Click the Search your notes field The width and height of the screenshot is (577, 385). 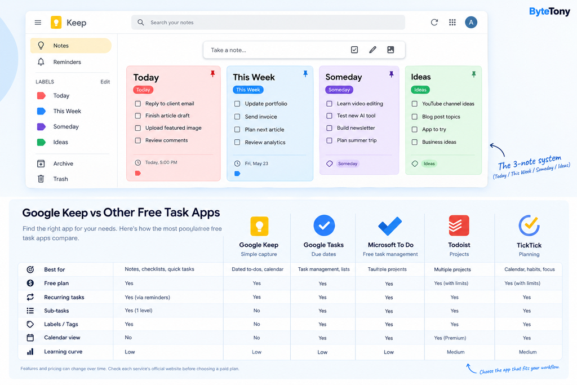[268, 23]
